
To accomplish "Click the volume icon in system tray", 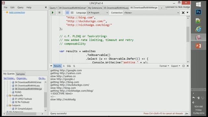I will [x=194, y=102].
